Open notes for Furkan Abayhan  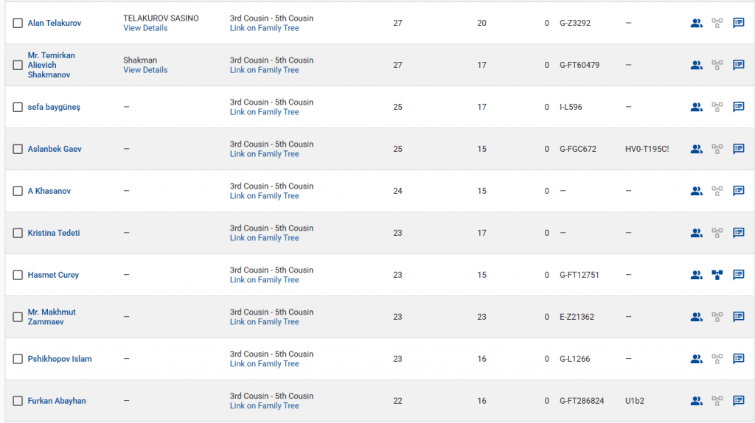pos(738,401)
